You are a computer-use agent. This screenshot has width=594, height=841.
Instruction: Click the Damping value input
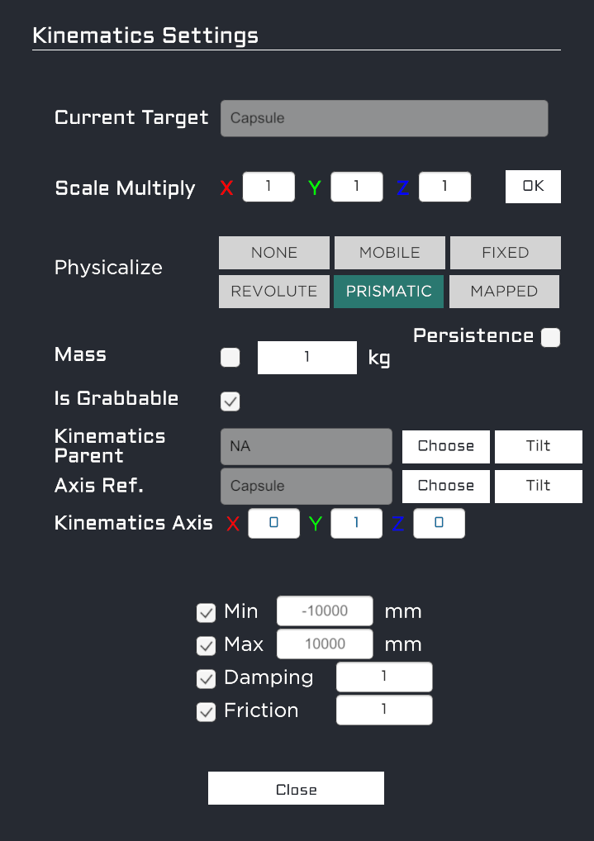384,677
